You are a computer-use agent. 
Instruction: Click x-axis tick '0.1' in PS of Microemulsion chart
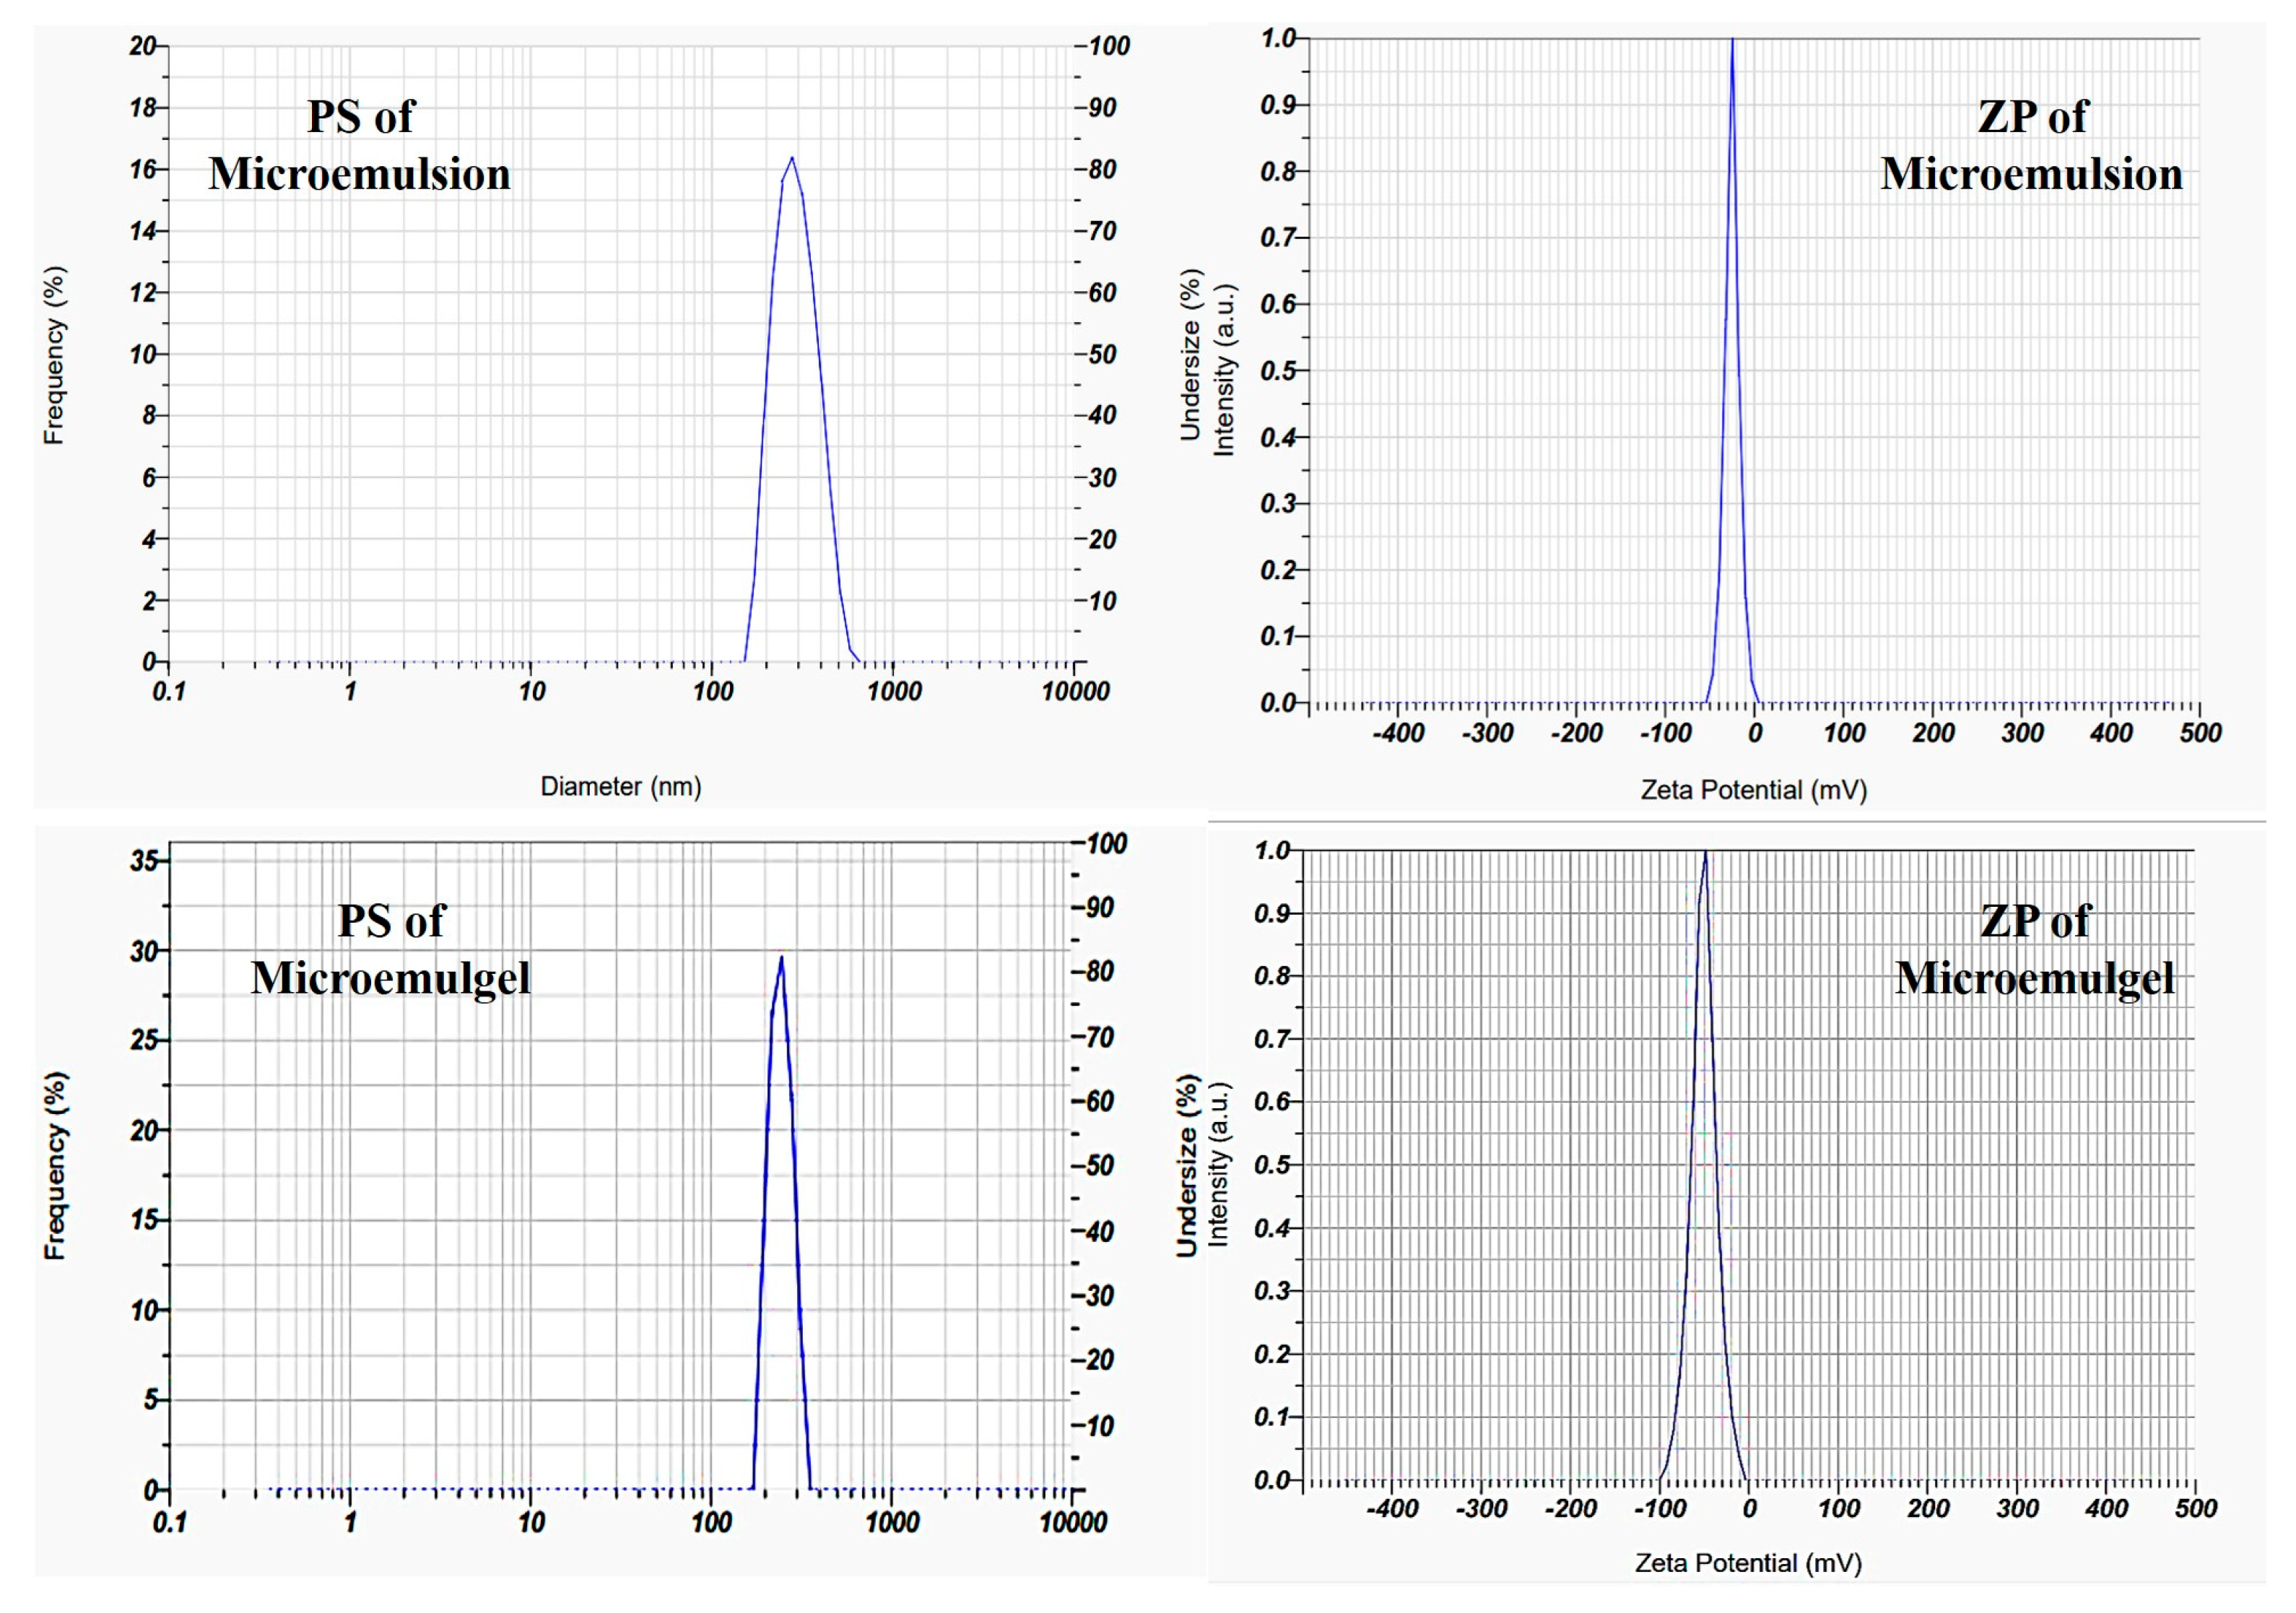[x=169, y=692]
